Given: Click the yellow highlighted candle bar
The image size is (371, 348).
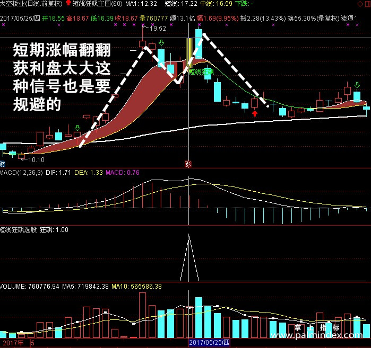Looking at the screenshot, I should click(x=189, y=52).
